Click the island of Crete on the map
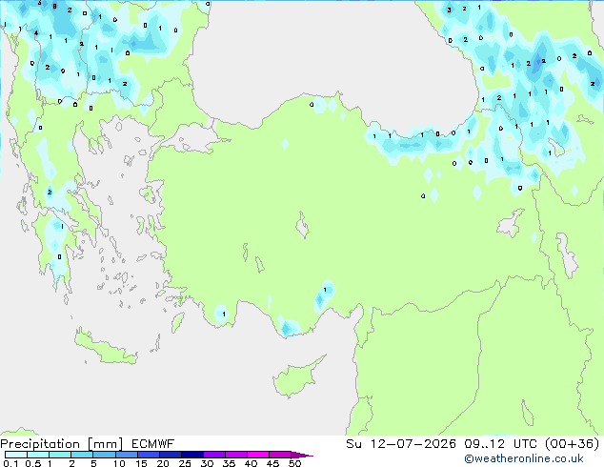 click(105, 349)
